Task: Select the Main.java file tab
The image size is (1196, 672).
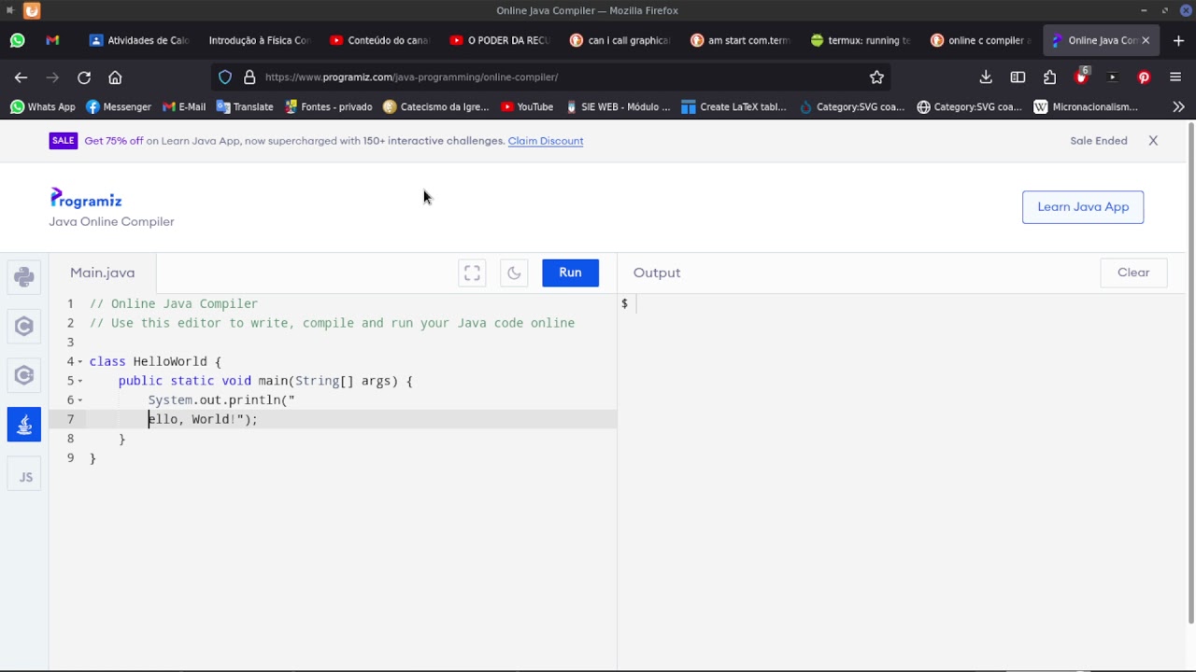Action: pos(103,273)
